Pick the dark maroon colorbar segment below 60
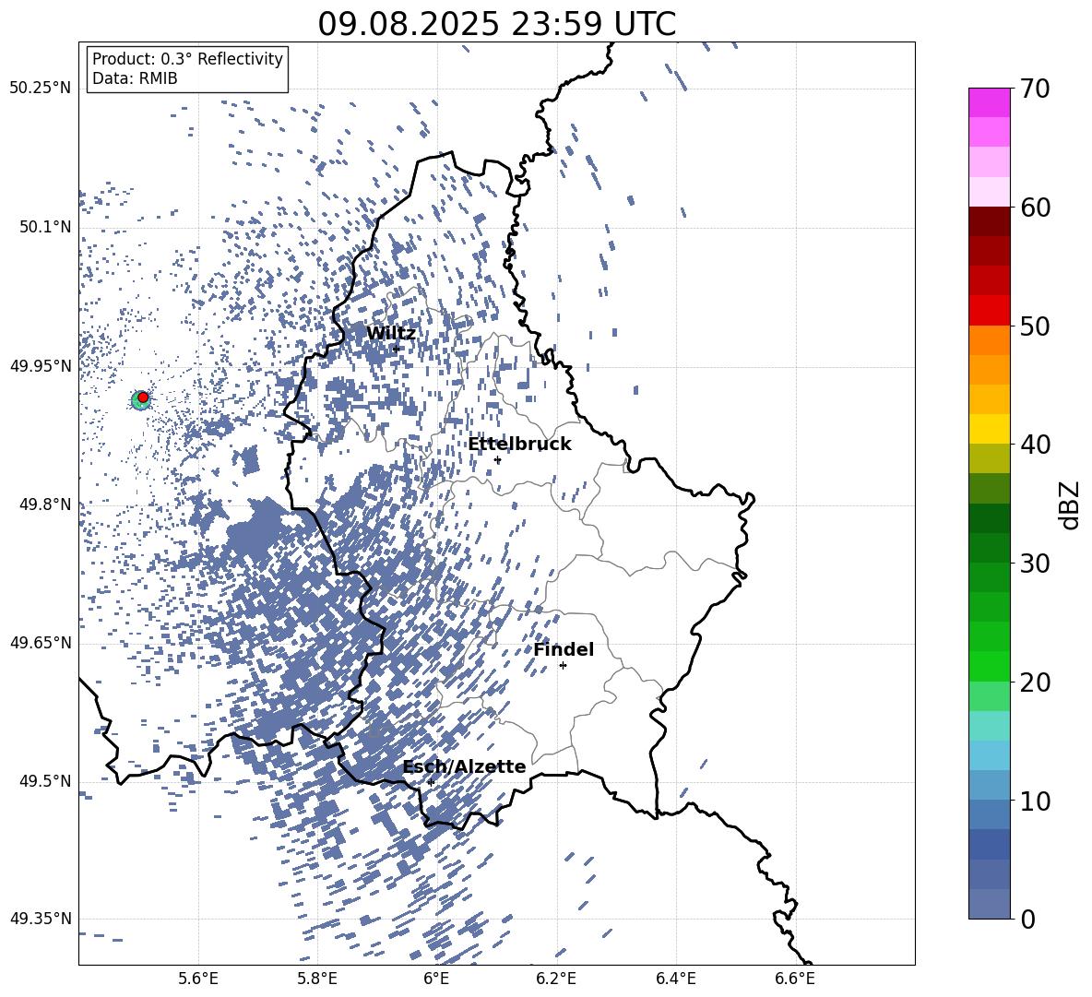Screen dimensions: 1092x997 [990, 221]
